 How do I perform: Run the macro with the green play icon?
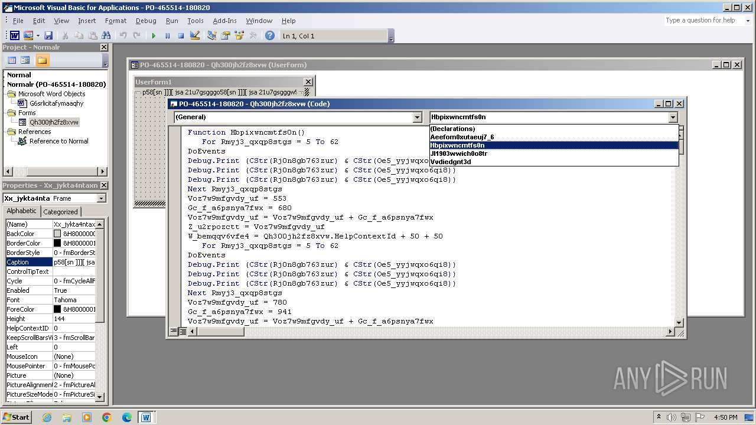[154, 36]
